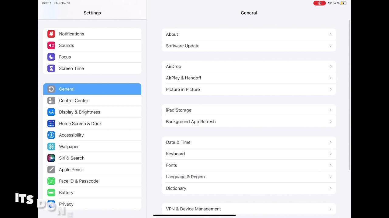The height and width of the screenshot is (218, 389).
Task: Select Accessibility label in sidebar
Action: point(71,135)
